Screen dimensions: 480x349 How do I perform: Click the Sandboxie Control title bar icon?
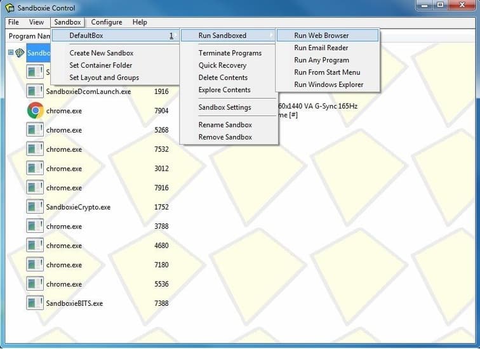coord(10,8)
